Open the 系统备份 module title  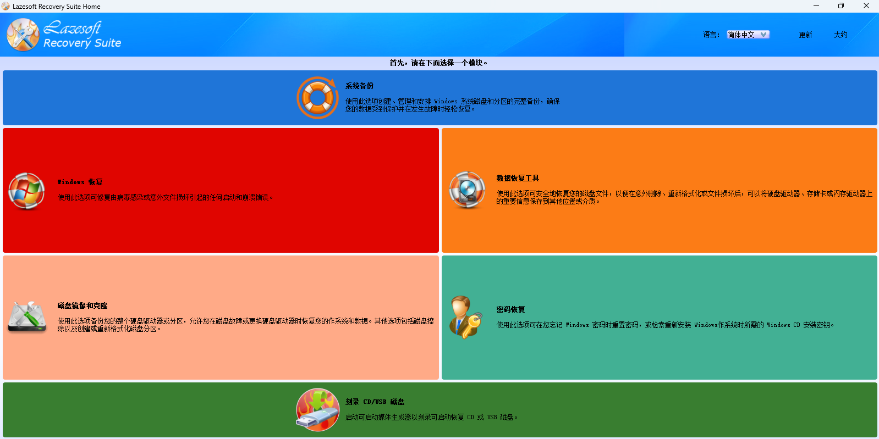click(x=359, y=86)
